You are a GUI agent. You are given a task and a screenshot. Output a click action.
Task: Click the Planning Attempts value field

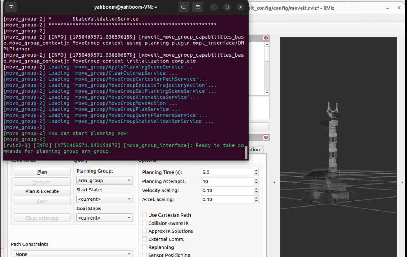pyautogui.click(x=227, y=181)
